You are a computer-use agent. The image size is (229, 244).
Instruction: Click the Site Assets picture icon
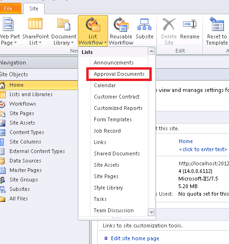(2, 123)
